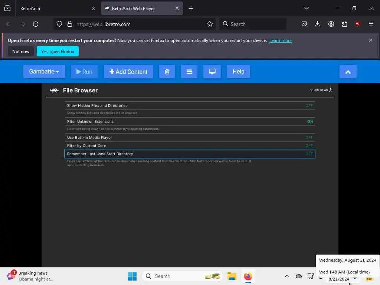Viewport: 380px width, 285px height.
Task: Click the uBlock Origin extension icon
Action: [358, 24]
